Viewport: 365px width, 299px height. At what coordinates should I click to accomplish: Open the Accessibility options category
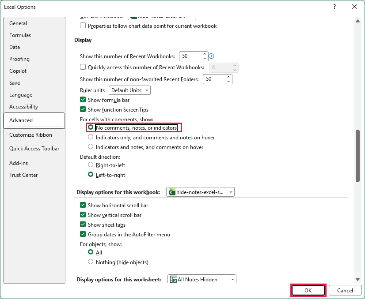tap(34, 107)
